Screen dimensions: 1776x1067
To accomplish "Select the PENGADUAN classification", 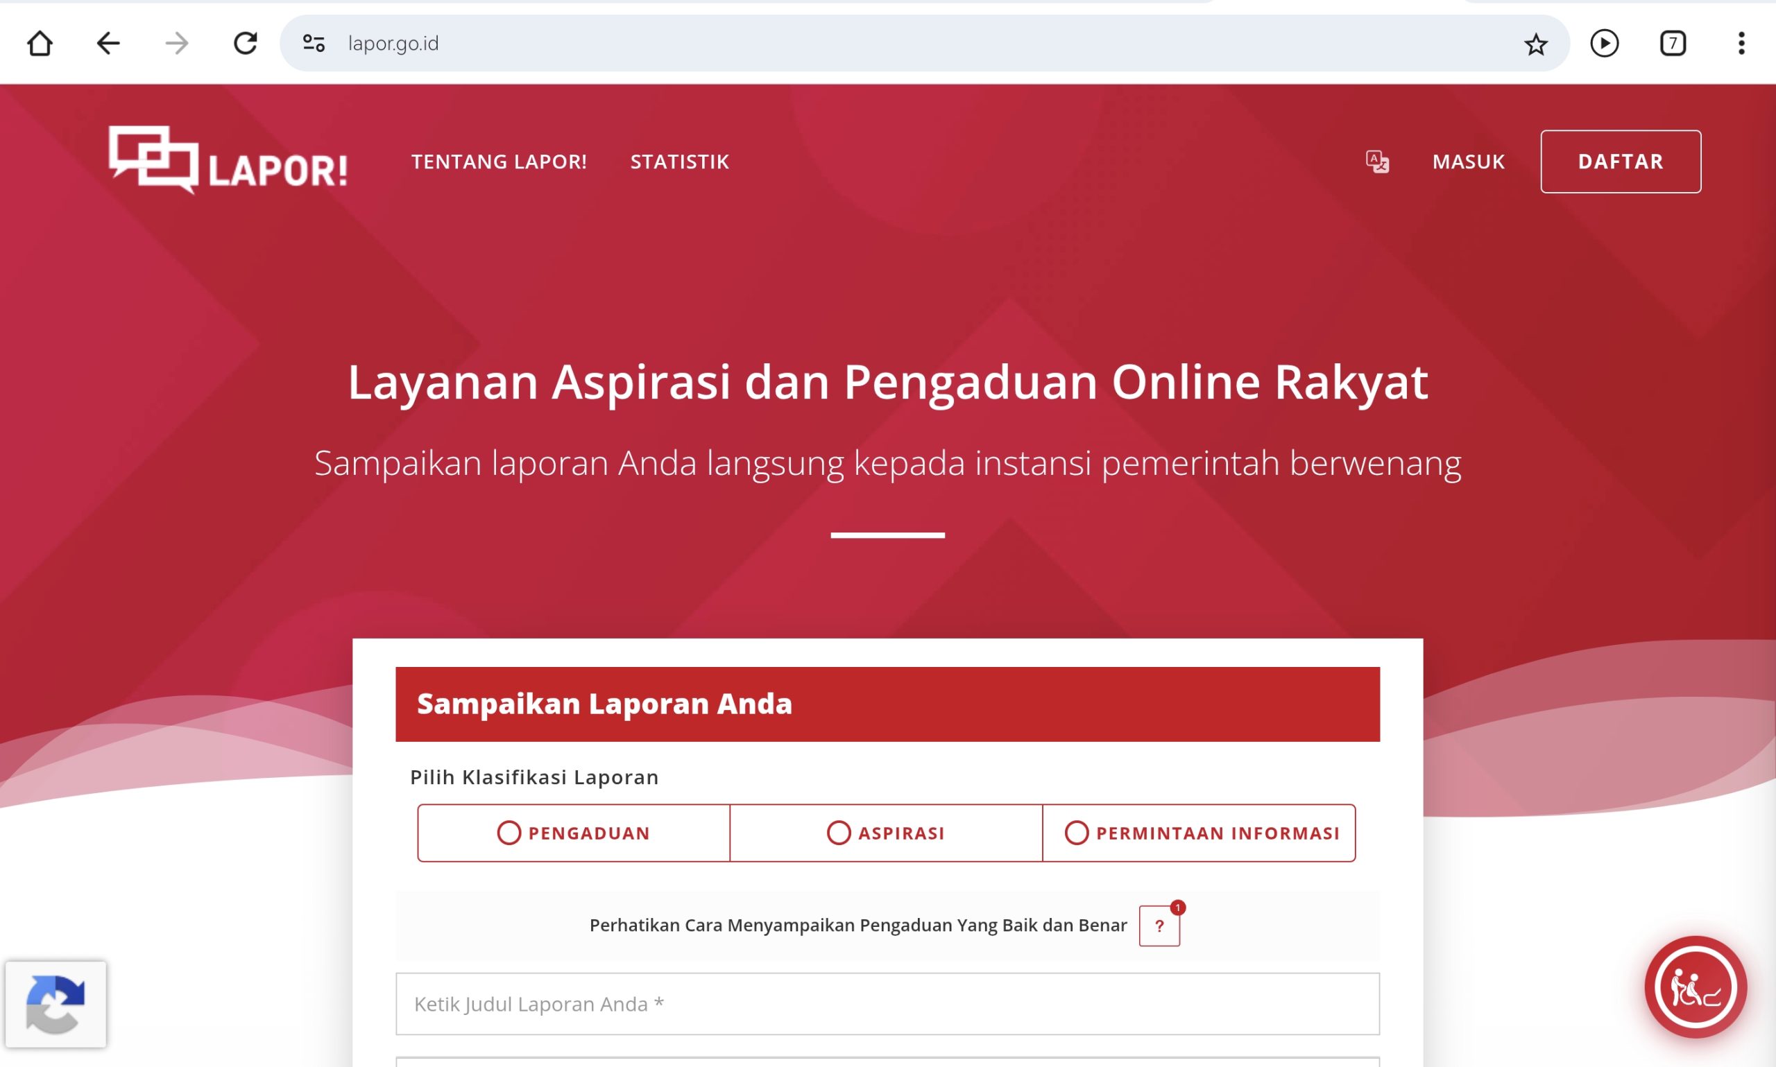I will tap(573, 833).
